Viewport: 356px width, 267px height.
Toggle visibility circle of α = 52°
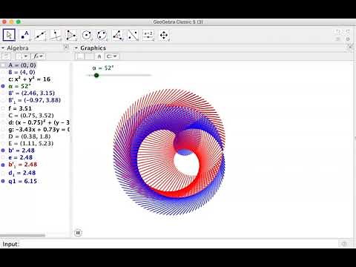point(3,86)
